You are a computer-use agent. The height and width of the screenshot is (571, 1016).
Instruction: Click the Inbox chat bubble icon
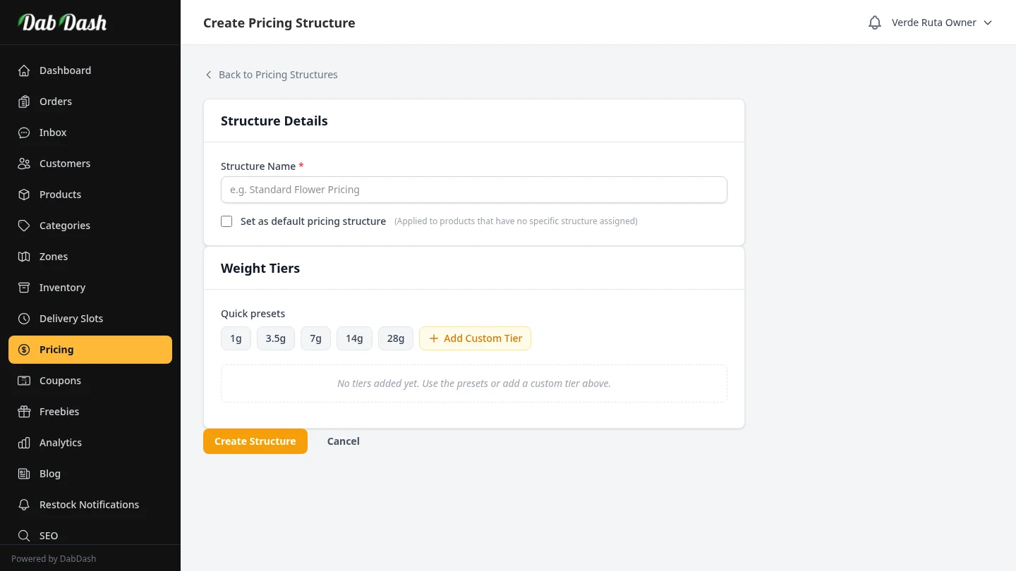click(24, 133)
